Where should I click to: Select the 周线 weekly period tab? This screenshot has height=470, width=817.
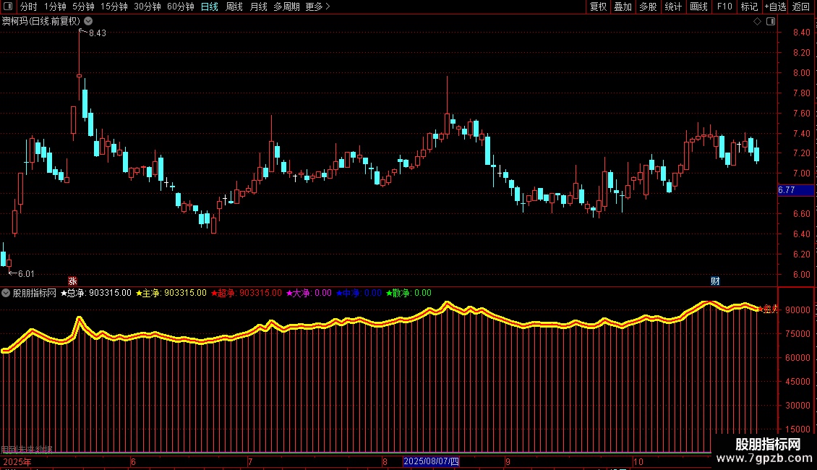pos(234,7)
